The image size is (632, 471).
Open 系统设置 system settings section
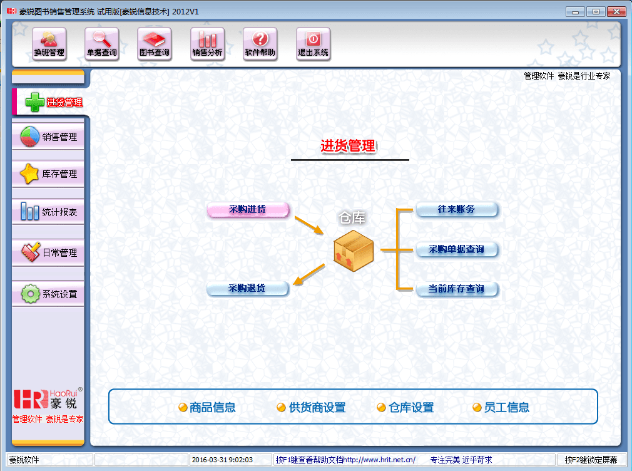(48, 294)
